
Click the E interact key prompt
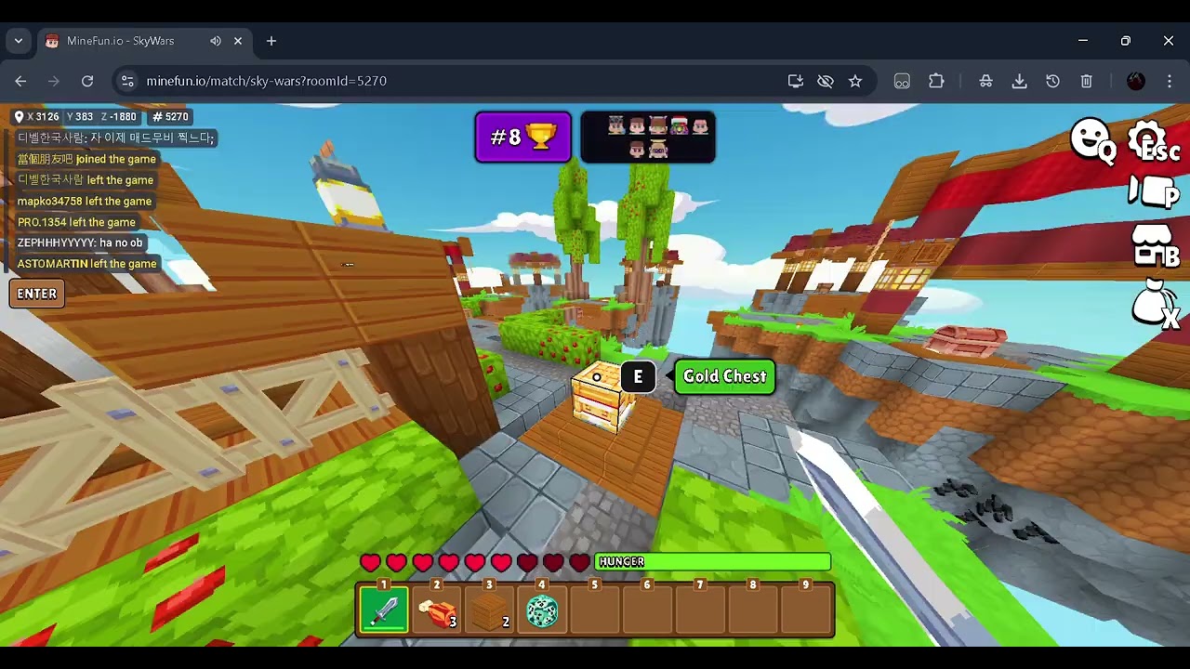coord(638,376)
